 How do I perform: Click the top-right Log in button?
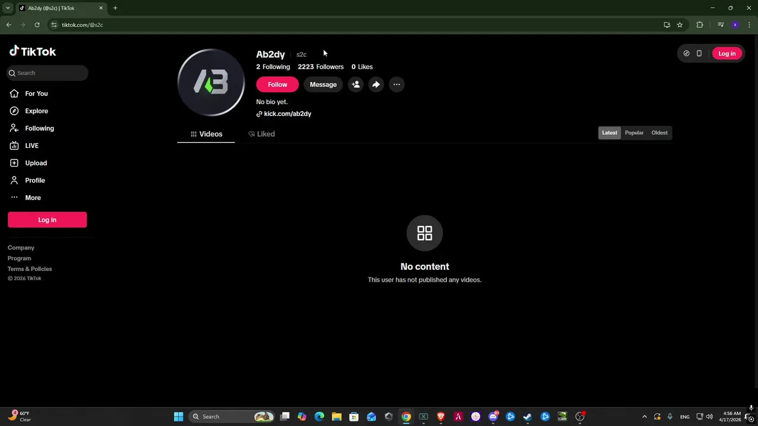(x=727, y=53)
